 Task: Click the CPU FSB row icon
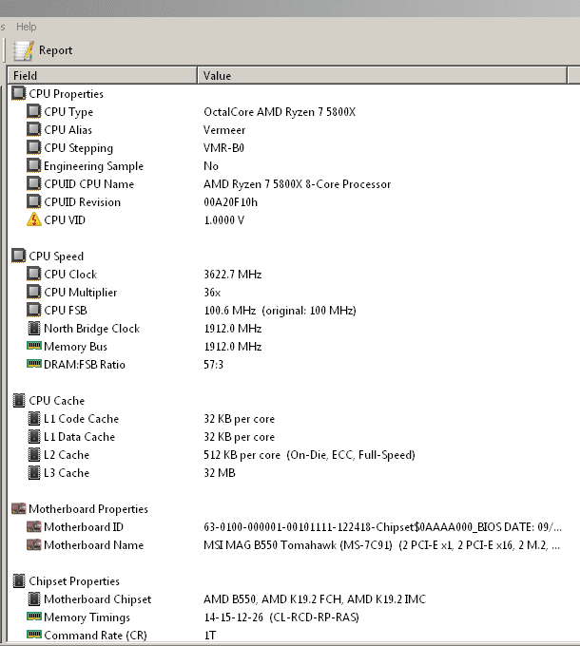[x=34, y=311]
